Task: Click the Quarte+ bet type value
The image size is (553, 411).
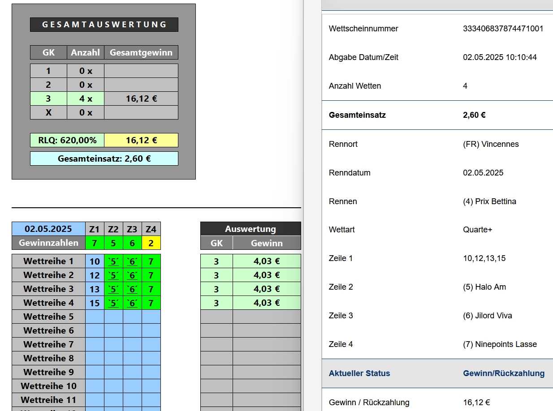Action: pos(478,230)
